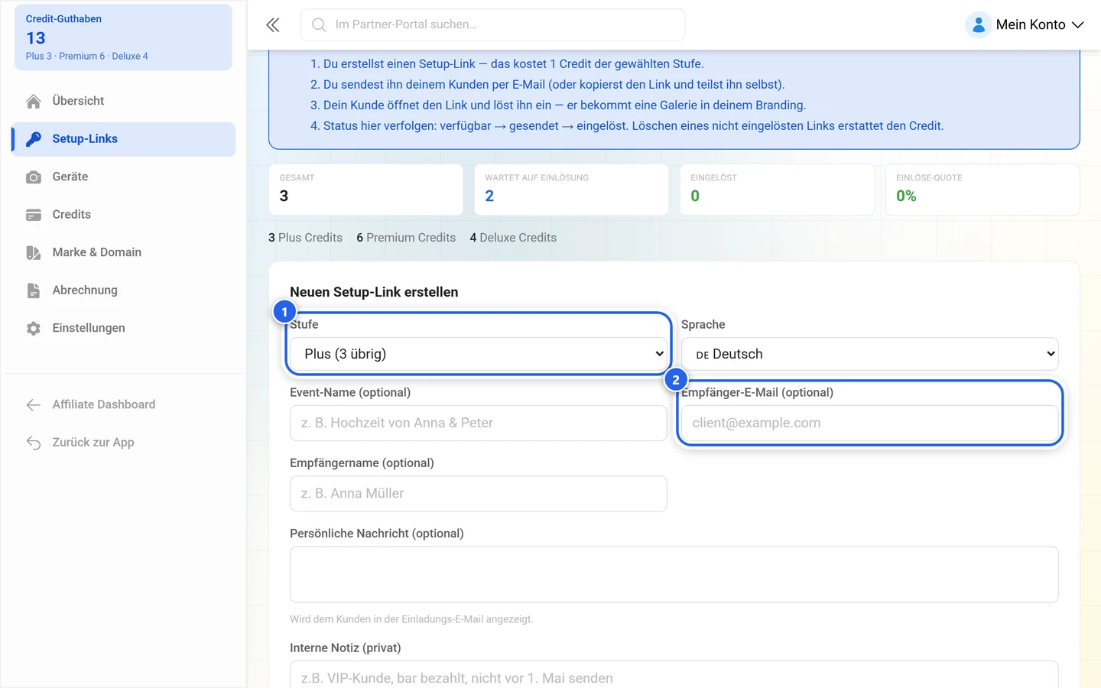Click the Übersicht home icon
The width and height of the screenshot is (1101, 688).
click(x=34, y=101)
